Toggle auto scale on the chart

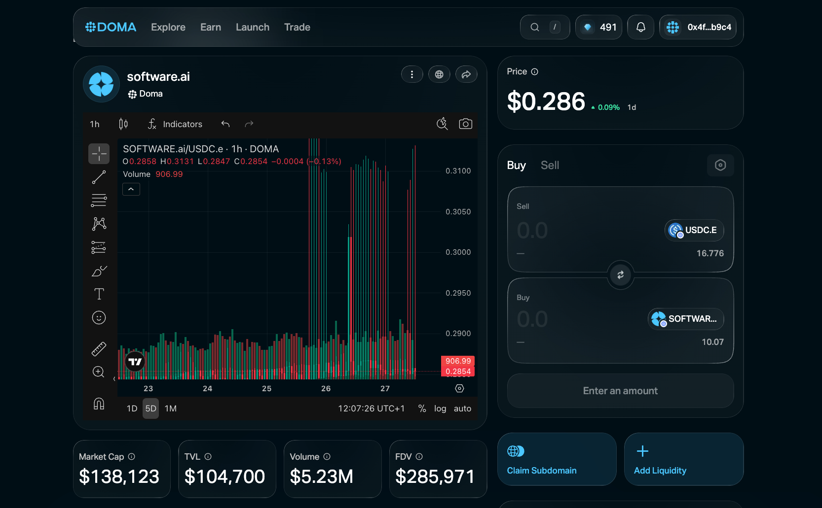(462, 408)
